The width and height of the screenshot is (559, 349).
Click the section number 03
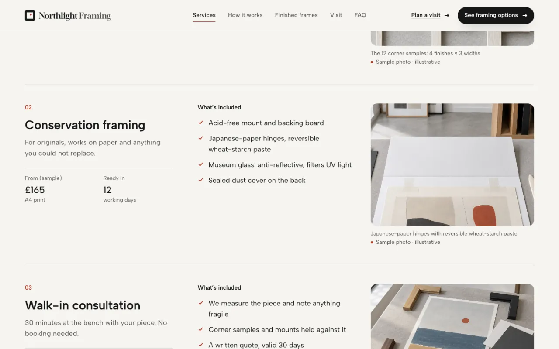28,287
